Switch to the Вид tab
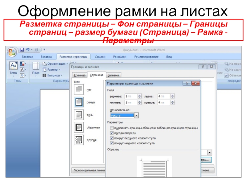Viewport: 247px width, 185px height. [x=169, y=57]
